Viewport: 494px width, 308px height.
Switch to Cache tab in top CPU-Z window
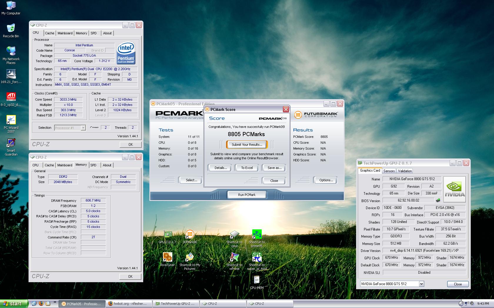click(49, 33)
